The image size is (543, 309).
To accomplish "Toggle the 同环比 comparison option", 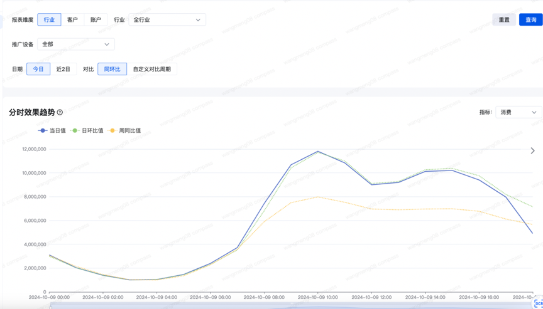I will 112,69.
